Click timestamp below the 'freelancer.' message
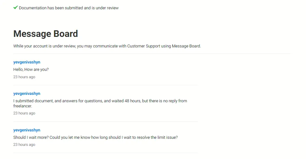Image resolution: width=306 pixels, height=159 pixels. [x=24, y=113]
